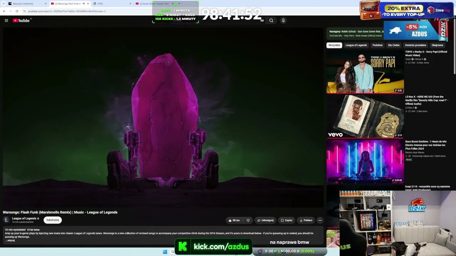Select the Dla Ciebie filter chip
Viewport: 456px width, 256px height.
coord(394,45)
